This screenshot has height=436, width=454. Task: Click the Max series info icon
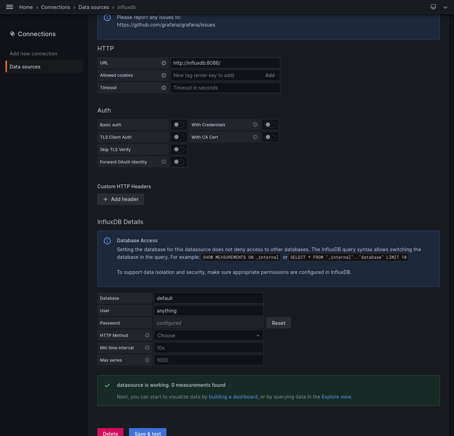[x=147, y=360]
